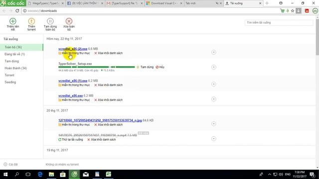The width and height of the screenshot is (319, 179).
Task: Select the Torrent sidebar filter
Action: [x=9, y=75]
